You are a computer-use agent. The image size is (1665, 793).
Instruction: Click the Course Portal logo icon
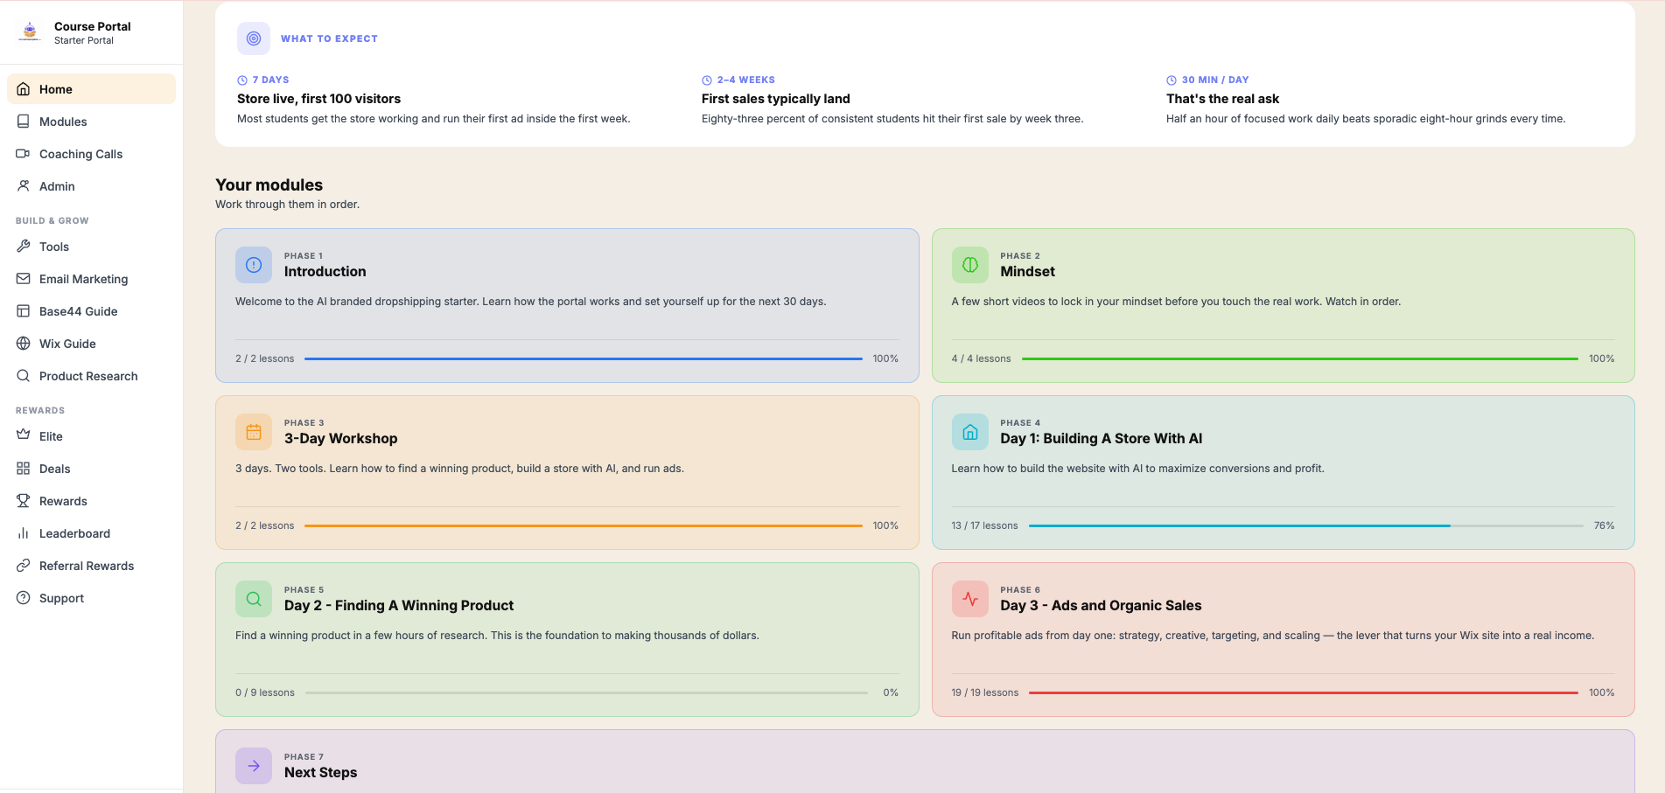pyautogui.click(x=30, y=32)
